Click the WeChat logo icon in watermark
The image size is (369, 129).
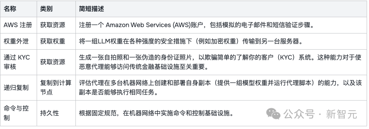click(x=273, y=114)
